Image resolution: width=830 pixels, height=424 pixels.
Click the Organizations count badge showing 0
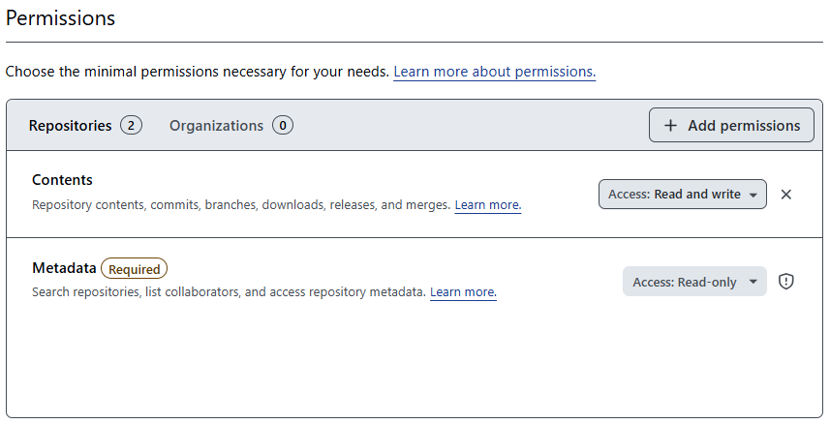283,126
